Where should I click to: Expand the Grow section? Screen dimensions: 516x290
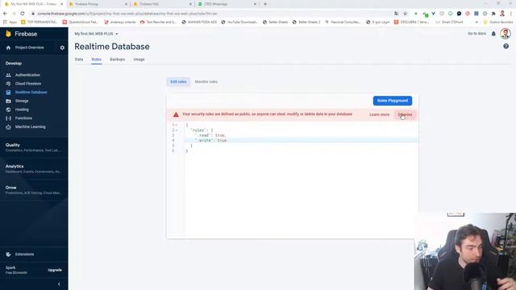click(x=34, y=190)
